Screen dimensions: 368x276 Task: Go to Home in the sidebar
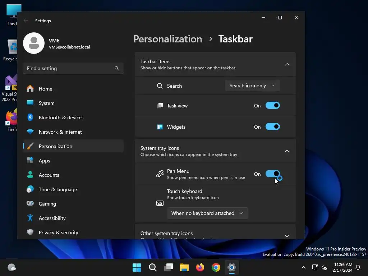73,89
